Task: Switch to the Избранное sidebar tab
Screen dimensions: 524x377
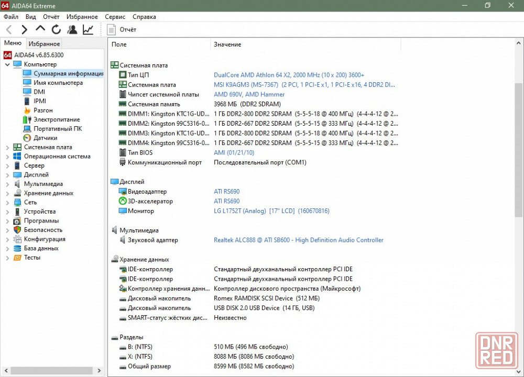Action: (x=44, y=44)
